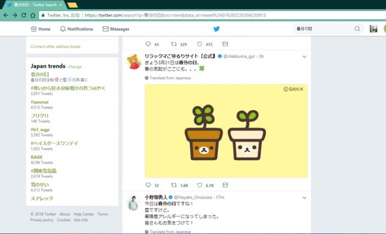Image resolution: width=386 pixels, height=234 pixels.
Task: Click the browser back arrow
Action: [x=6, y=15]
